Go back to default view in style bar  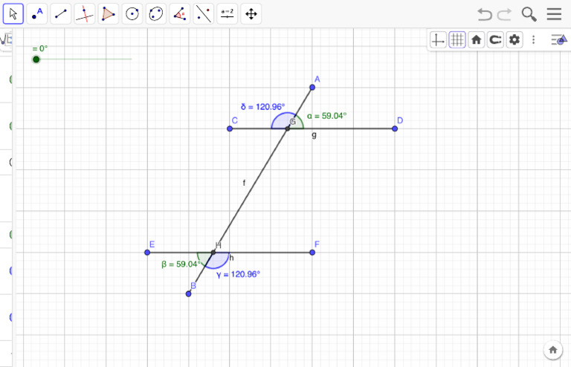476,39
